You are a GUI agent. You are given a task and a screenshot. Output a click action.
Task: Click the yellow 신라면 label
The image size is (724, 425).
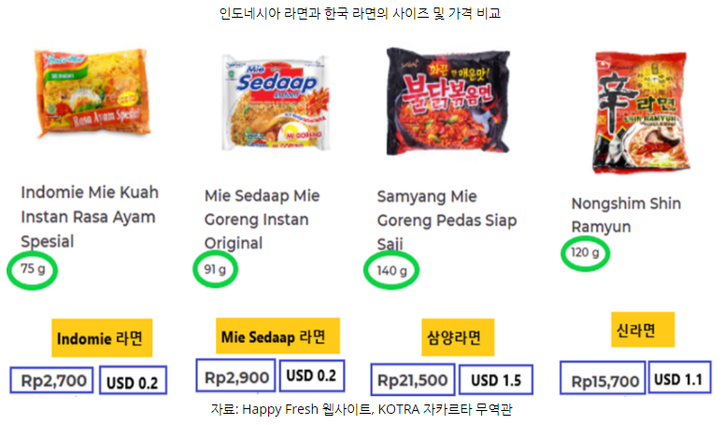point(643,330)
